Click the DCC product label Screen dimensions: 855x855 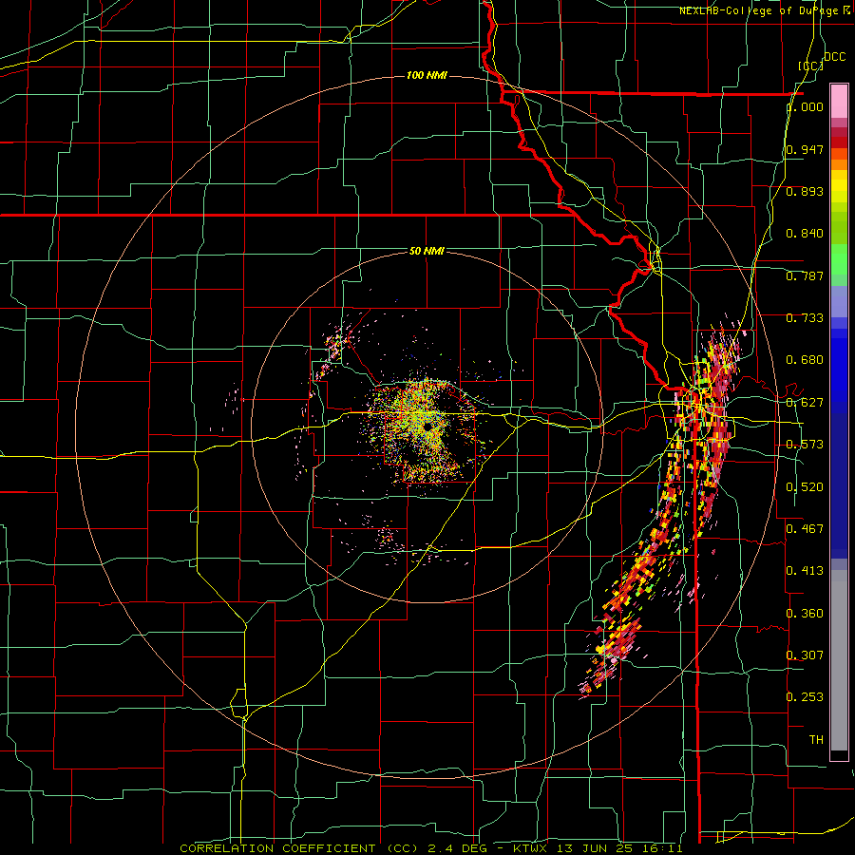pos(834,57)
